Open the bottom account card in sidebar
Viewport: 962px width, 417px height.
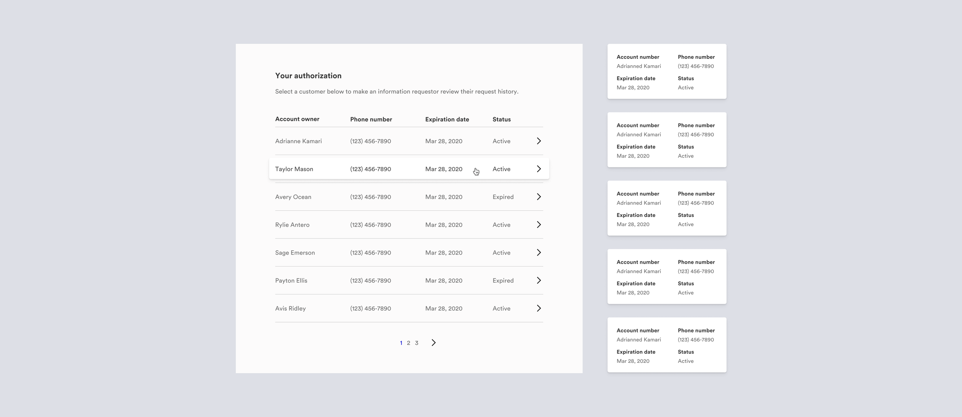tap(666, 345)
